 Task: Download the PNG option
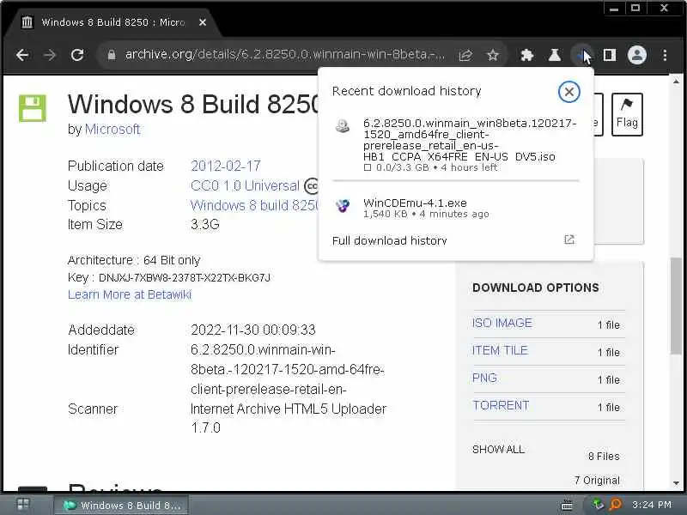tap(484, 378)
